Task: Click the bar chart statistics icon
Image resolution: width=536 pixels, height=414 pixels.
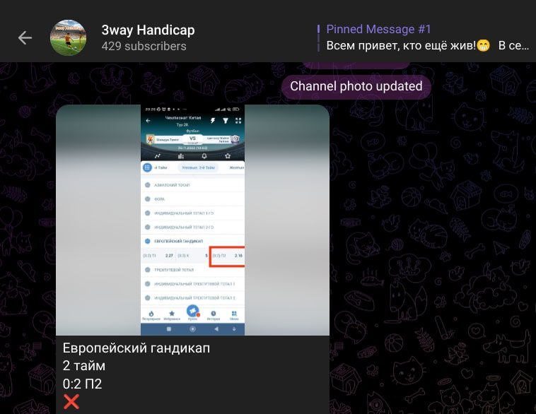Action: coord(181,155)
